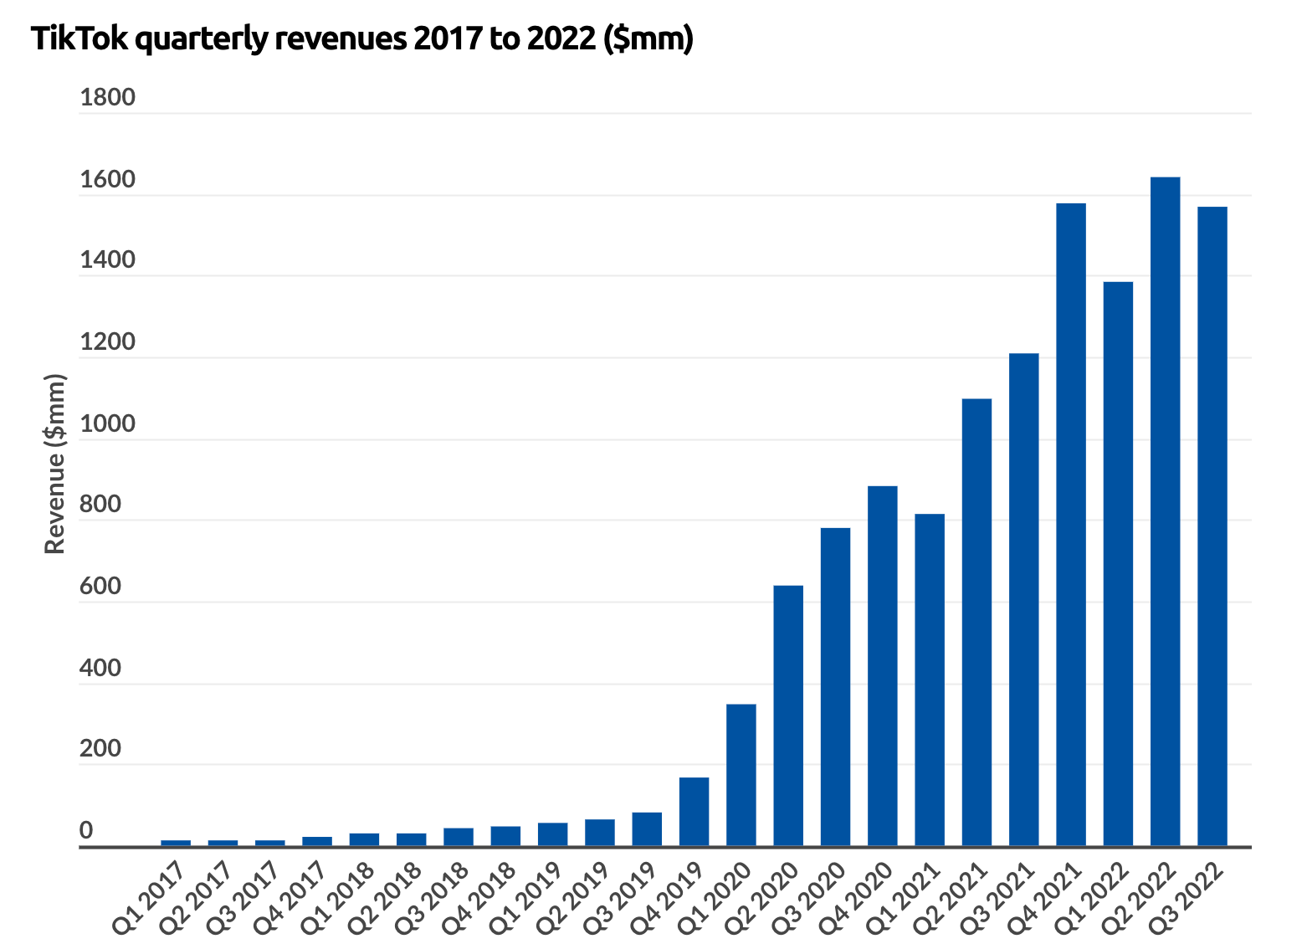Select the Q3 2022 bar
The width and height of the screenshot is (1307, 949).
click(1212, 526)
